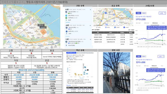Open 비교 tab in 24평 chart
167x94 pixels.
pos(163,23)
